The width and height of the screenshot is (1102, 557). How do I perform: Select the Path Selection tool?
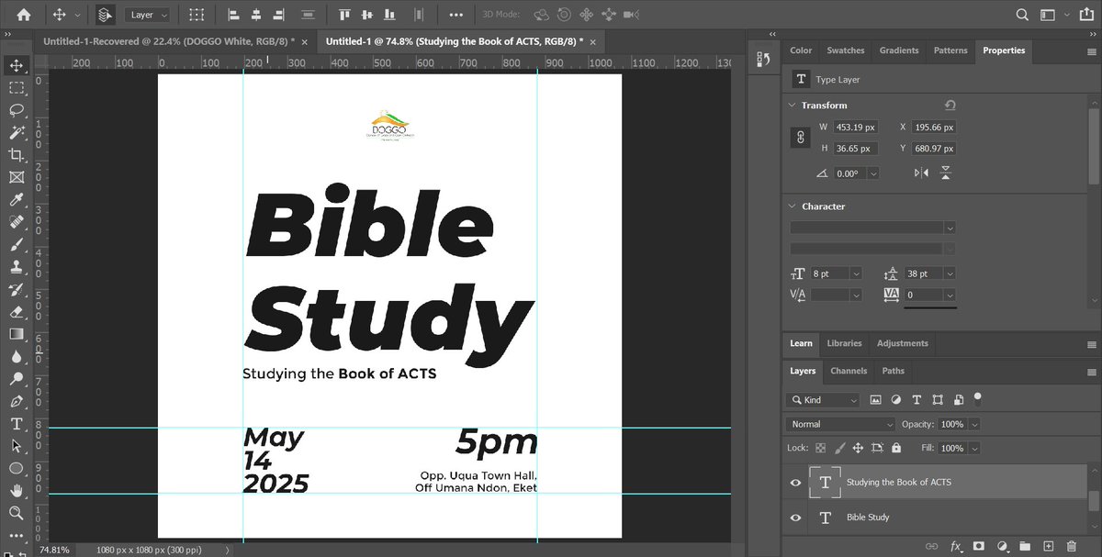17,446
